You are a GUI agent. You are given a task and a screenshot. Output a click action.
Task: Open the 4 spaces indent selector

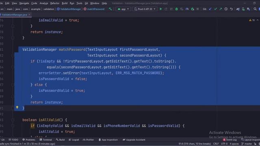click(x=234, y=144)
